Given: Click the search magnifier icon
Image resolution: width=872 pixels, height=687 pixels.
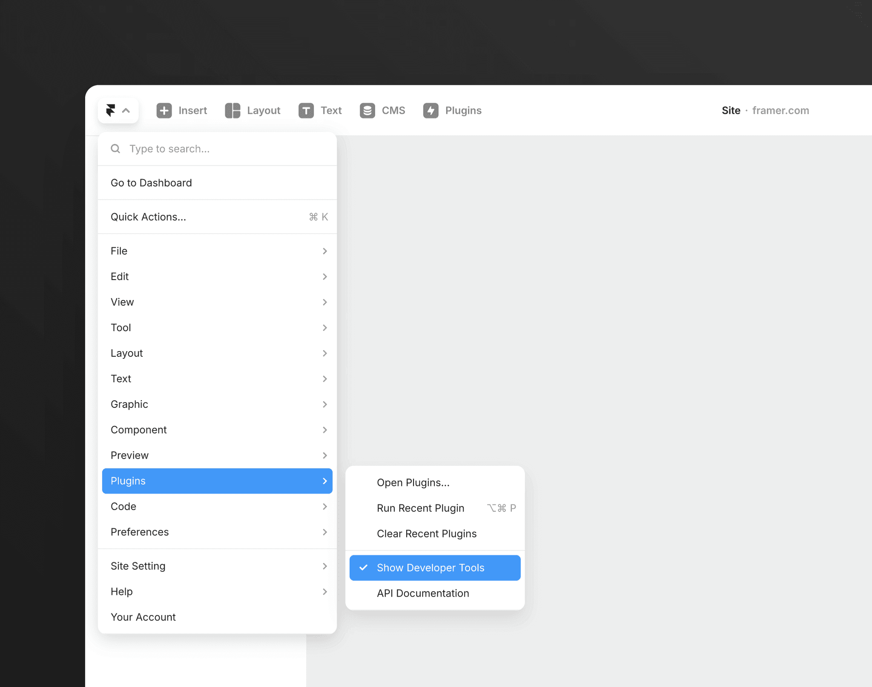Looking at the screenshot, I should click(115, 148).
